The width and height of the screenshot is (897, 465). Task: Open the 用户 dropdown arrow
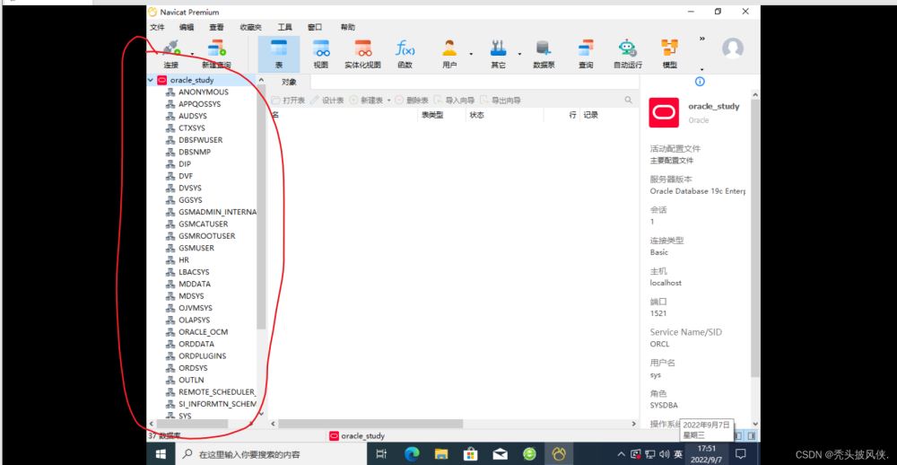pos(471,55)
